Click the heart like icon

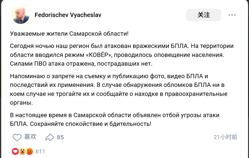coord(17,137)
